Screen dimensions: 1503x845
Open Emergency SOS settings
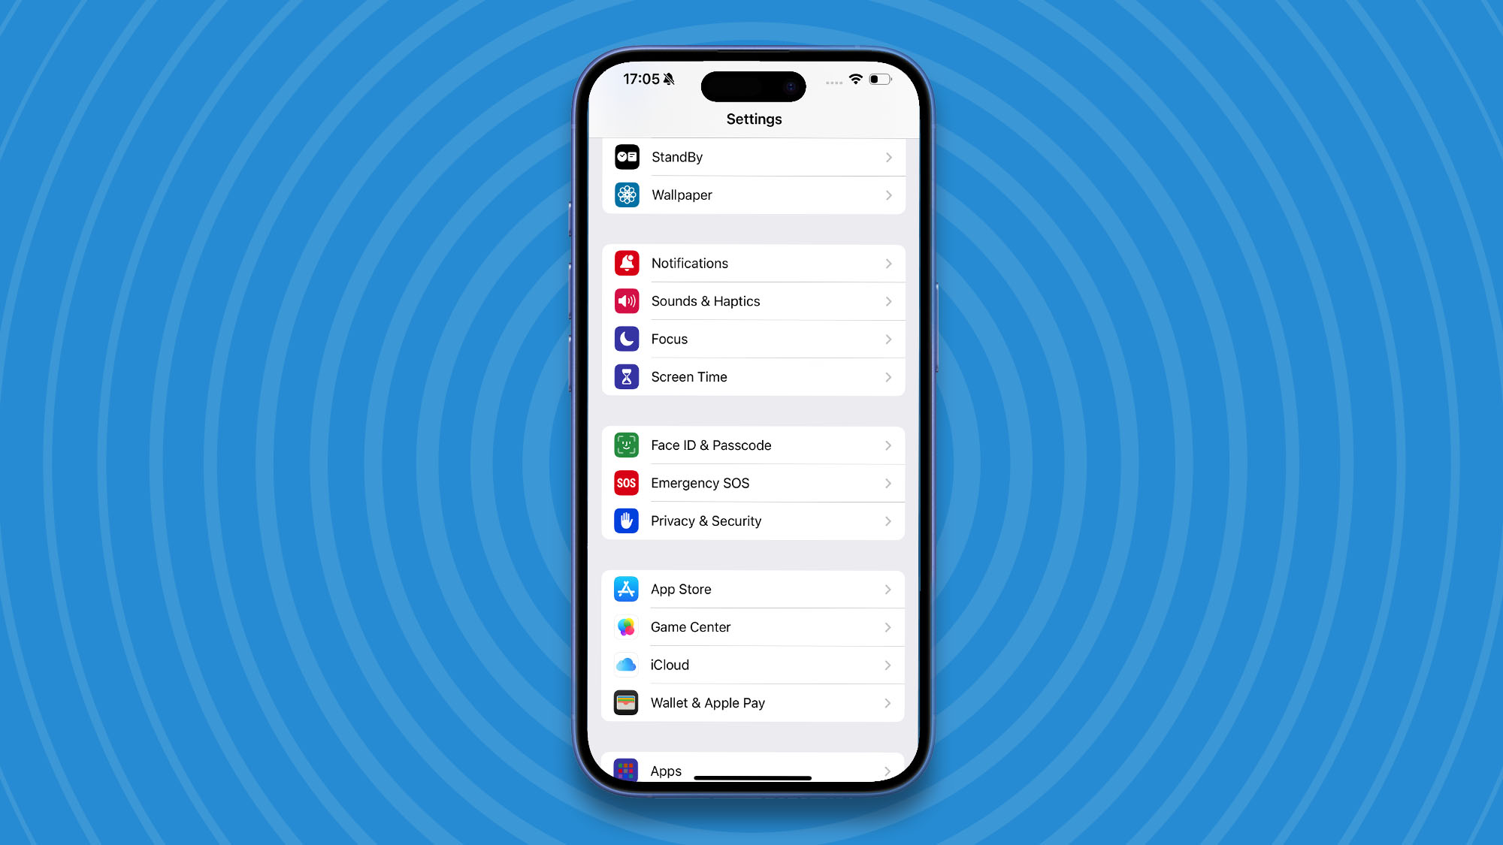pyautogui.click(x=751, y=483)
